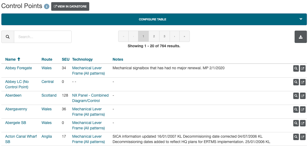Expand the Configure Table panel chevron
Viewport: 308px width, 146px height.
301,19
